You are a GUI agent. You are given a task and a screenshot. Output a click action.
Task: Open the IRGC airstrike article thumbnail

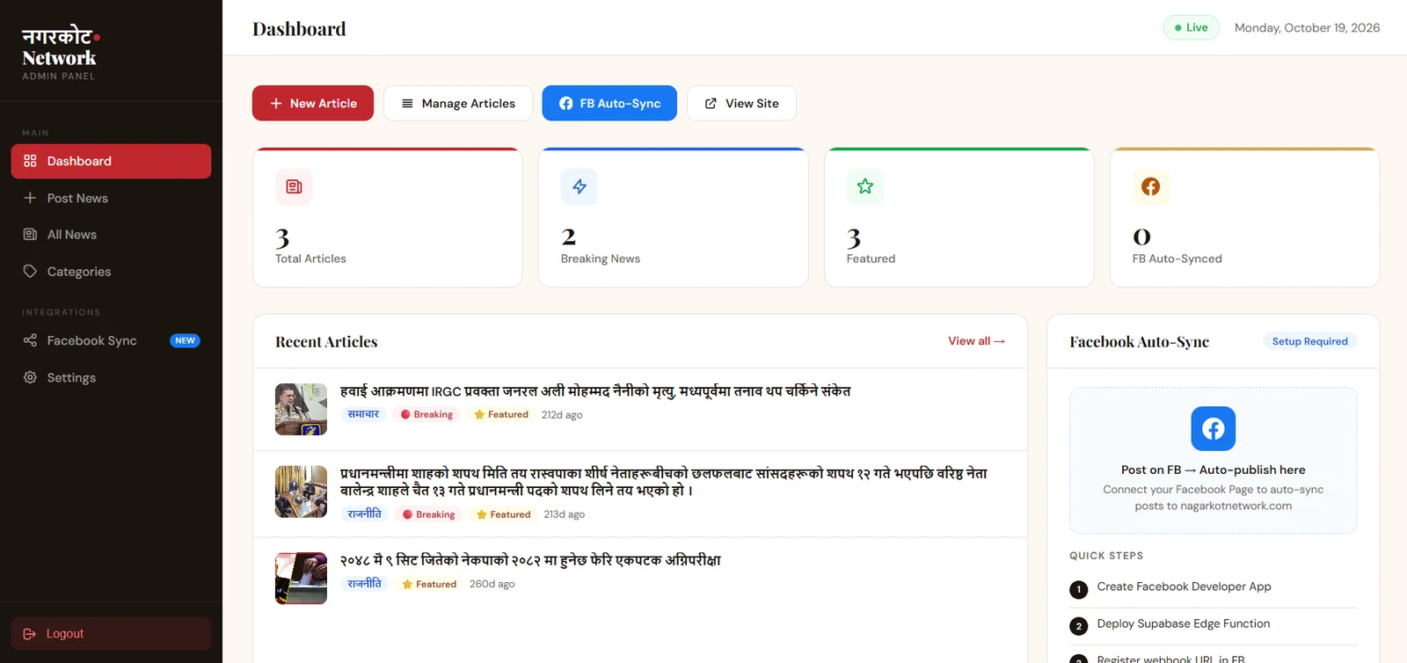(x=301, y=409)
